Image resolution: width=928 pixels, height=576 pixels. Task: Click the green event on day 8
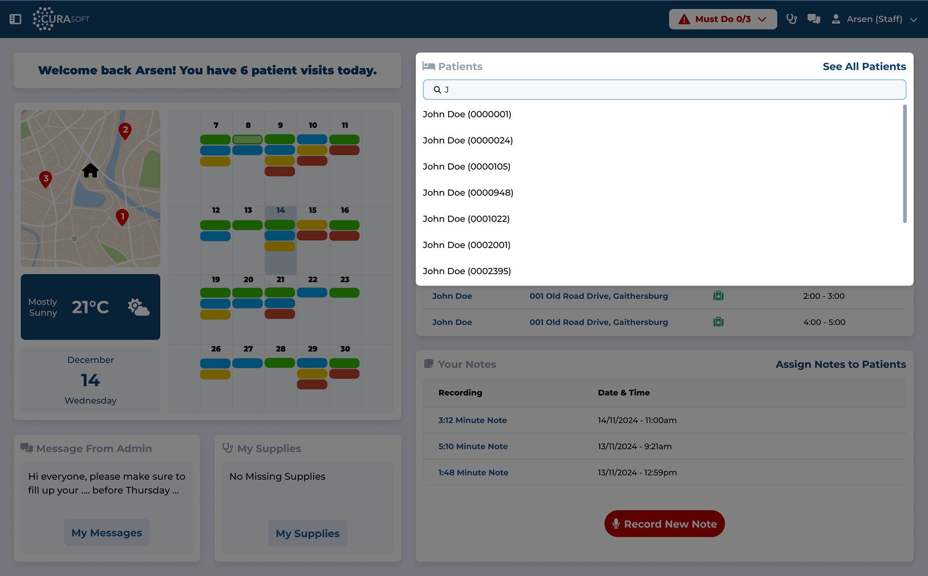247,139
